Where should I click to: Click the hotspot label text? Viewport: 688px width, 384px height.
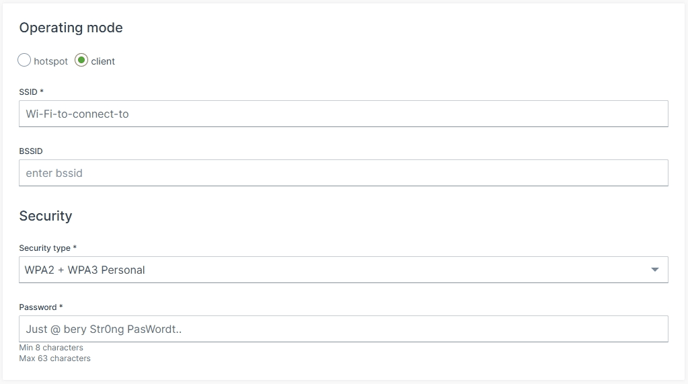click(51, 61)
